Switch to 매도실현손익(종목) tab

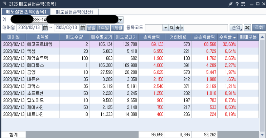point(26,12)
